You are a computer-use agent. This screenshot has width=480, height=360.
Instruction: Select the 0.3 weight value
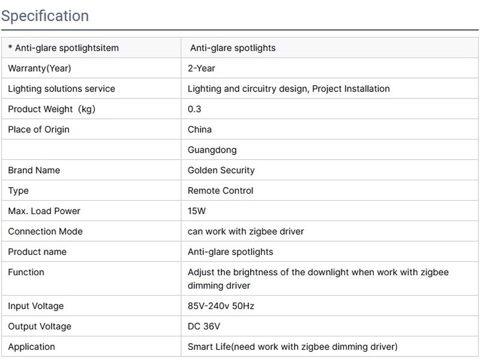(194, 109)
